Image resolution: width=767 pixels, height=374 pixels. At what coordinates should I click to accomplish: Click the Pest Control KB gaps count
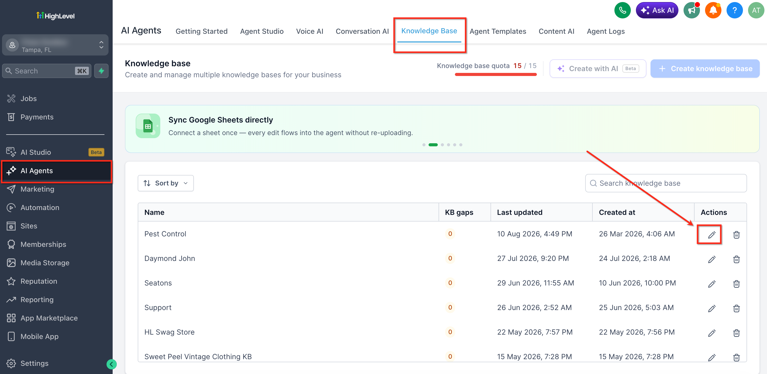pos(450,234)
